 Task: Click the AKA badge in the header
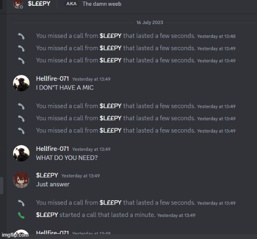click(71, 4)
